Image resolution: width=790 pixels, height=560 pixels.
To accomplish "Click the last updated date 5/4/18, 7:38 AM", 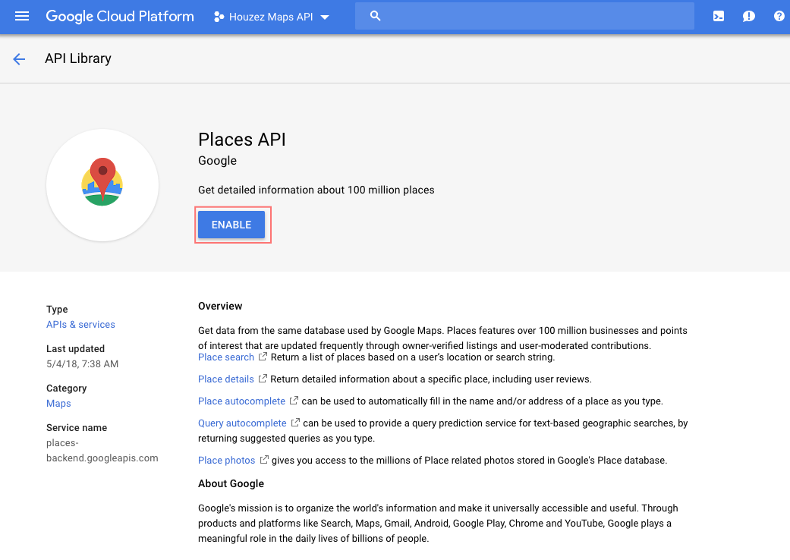I will [82, 363].
